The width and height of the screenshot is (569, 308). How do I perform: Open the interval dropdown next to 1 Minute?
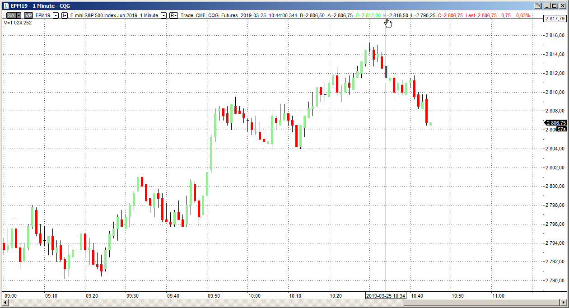coord(164,15)
